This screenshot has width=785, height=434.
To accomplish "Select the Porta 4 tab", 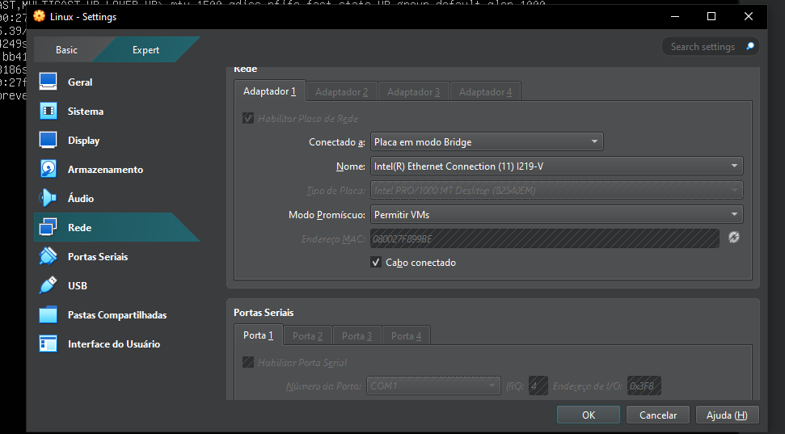I will pos(406,336).
